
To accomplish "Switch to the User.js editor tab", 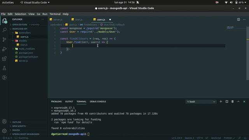I will pyautogui.click(x=79, y=19).
